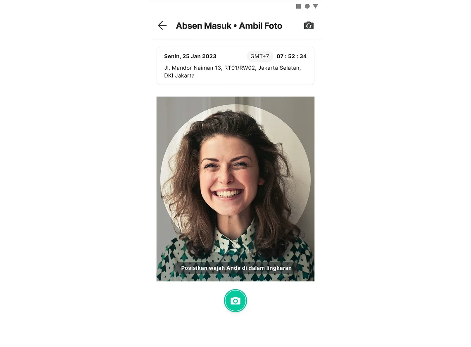Tap the triangle icon in the status bar

click(x=315, y=6)
